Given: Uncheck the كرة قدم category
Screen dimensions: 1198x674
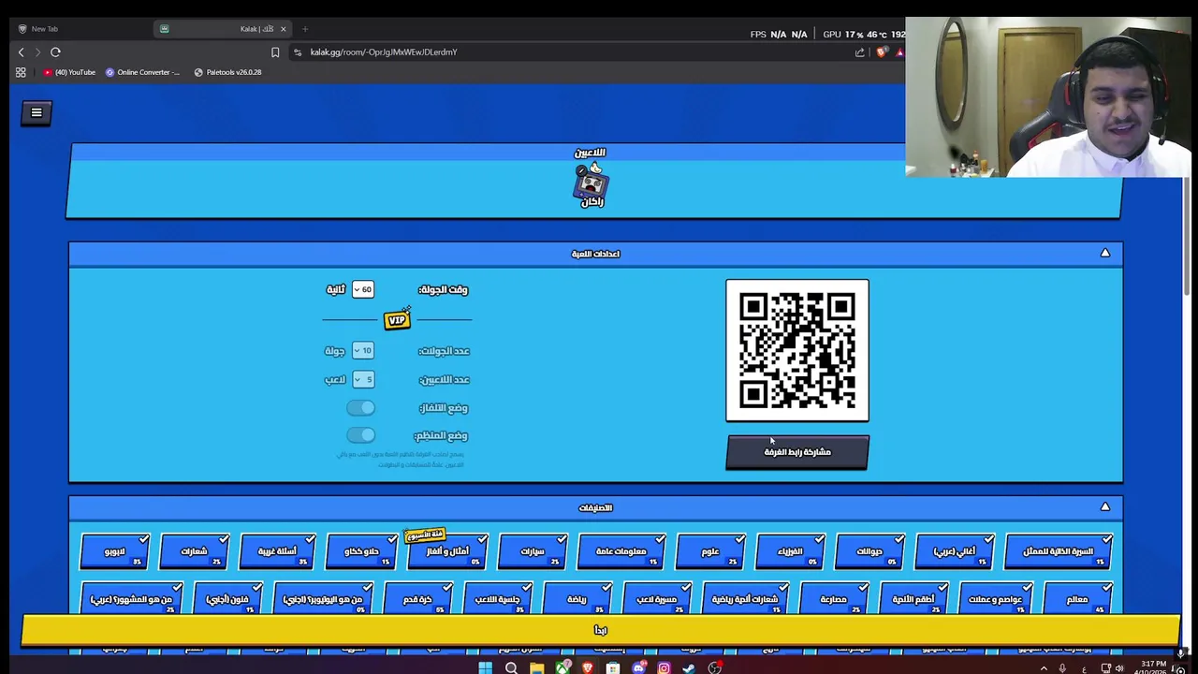Looking at the screenshot, I should [417, 599].
